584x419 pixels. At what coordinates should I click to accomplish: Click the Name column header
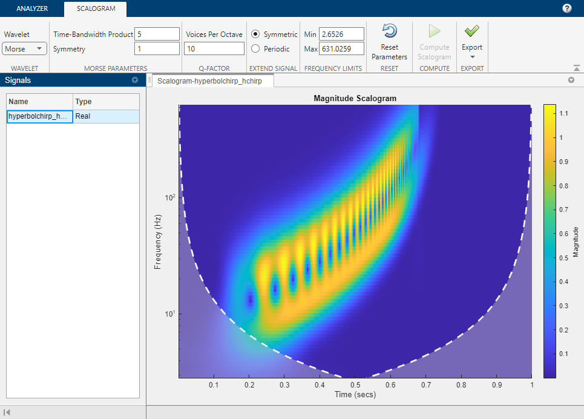(x=39, y=102)
